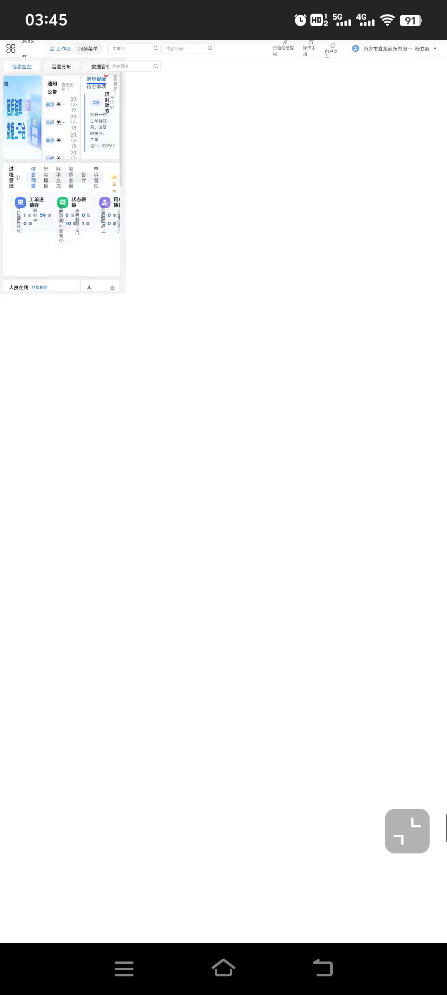Expand the 杨立毅 account dropdown arrow

click(435, 48)
